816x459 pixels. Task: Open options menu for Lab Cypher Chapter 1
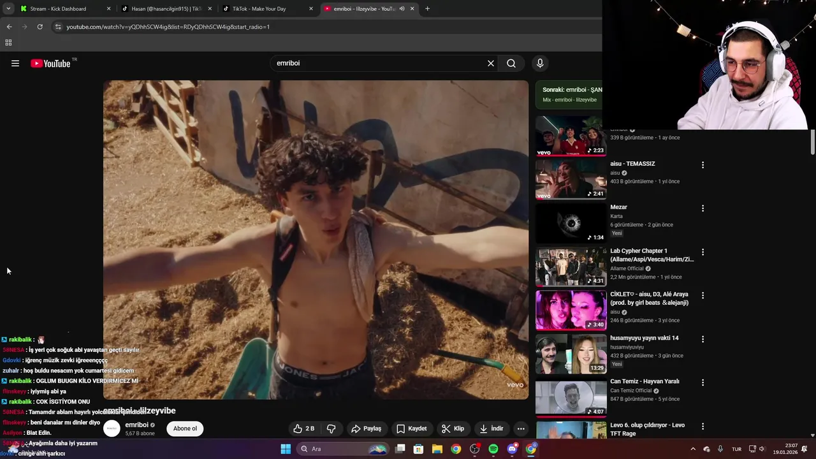[x=703, y=252]
